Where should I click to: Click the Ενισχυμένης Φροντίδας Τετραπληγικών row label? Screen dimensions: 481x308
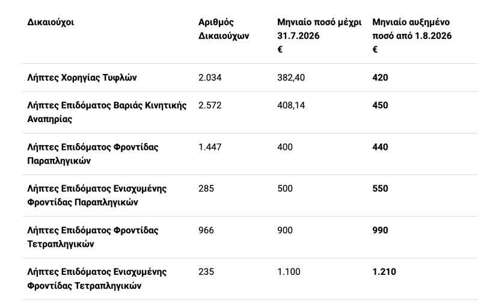97,279
